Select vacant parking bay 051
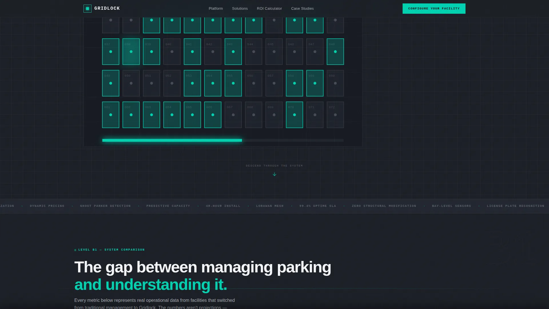The image size is (549, 309). click(152, 83)
